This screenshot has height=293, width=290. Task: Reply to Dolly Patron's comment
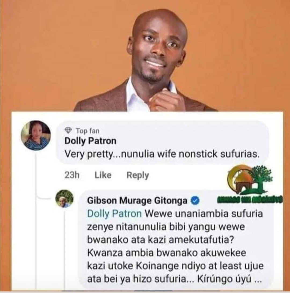138,175
